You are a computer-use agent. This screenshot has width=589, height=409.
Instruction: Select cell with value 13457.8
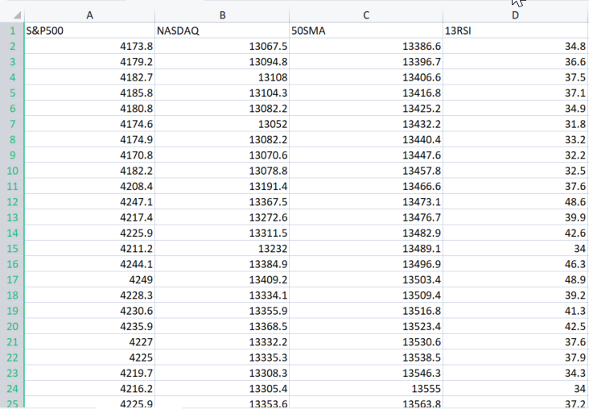coord(366,171)
